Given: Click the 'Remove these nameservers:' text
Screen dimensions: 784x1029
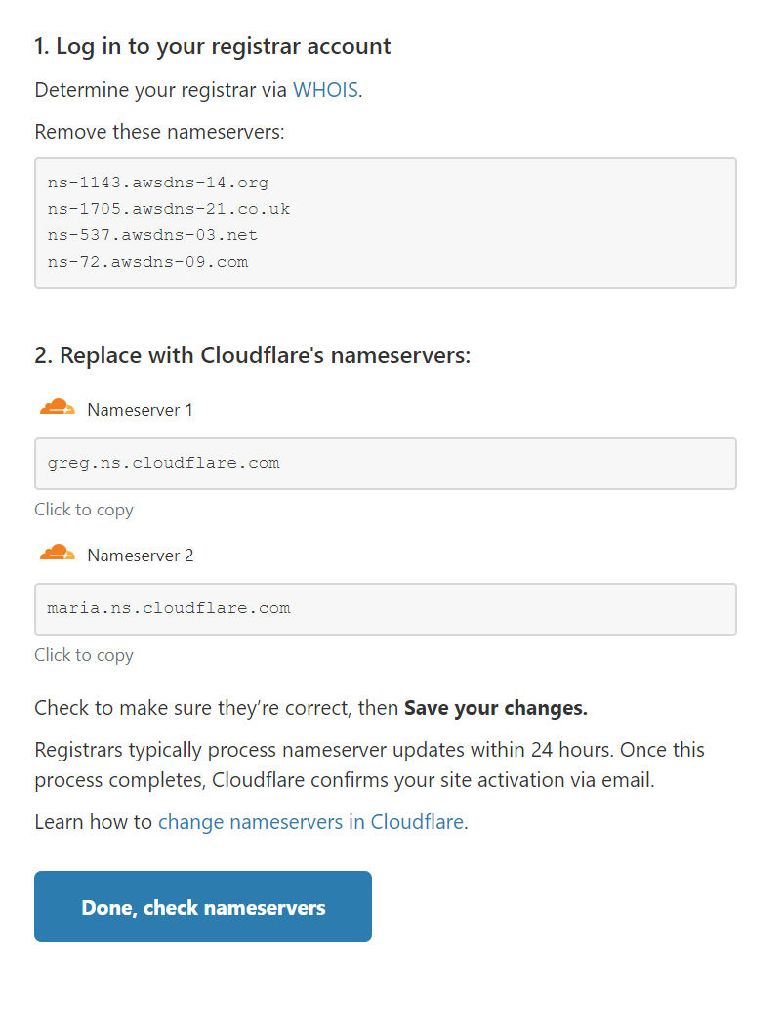Looking at the screenshot, I should 159,132.
